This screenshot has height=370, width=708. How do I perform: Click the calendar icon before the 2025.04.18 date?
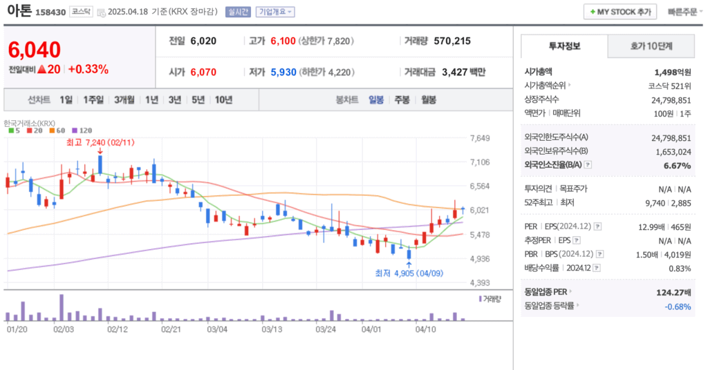pos(102,12)
